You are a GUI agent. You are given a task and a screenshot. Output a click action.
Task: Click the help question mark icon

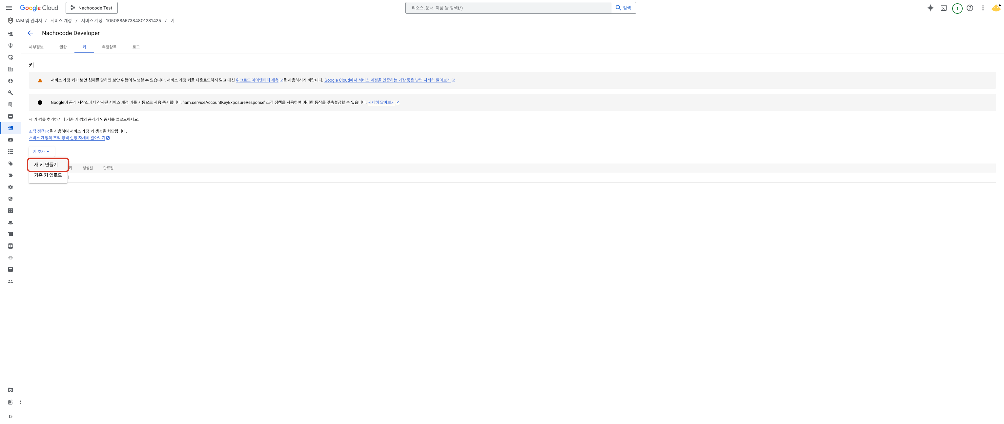coord(970,8)
